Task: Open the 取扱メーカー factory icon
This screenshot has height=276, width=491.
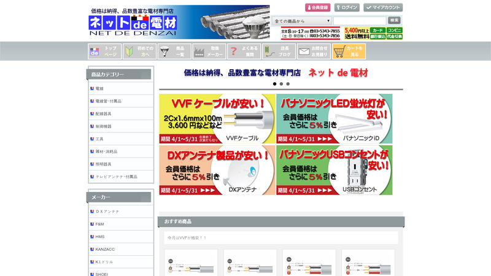Action: (209, 52)
